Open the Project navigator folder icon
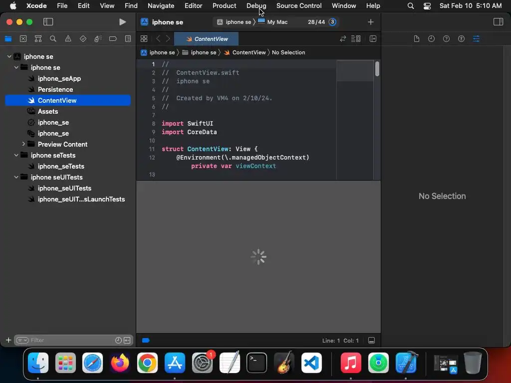511x383 pixels. [x=8, y=39]
